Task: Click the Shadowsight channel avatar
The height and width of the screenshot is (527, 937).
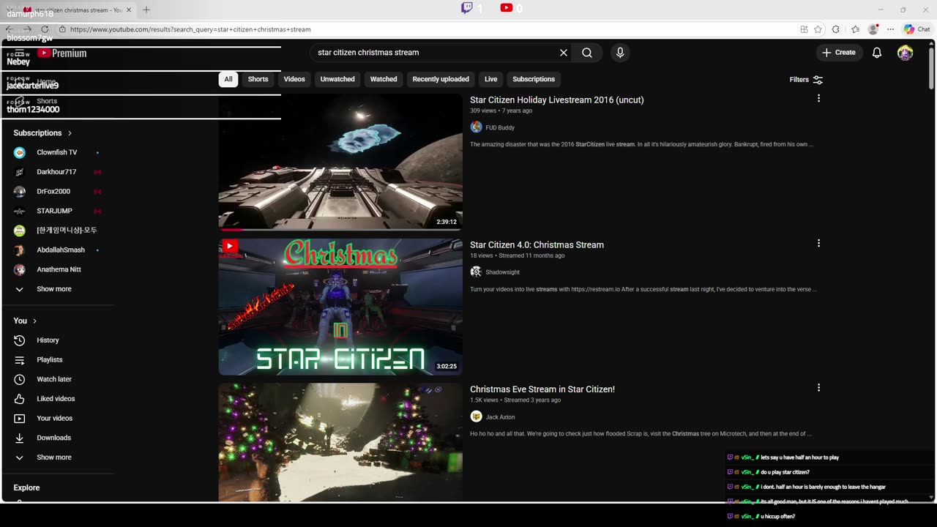Action: click(x=476, y=272)
